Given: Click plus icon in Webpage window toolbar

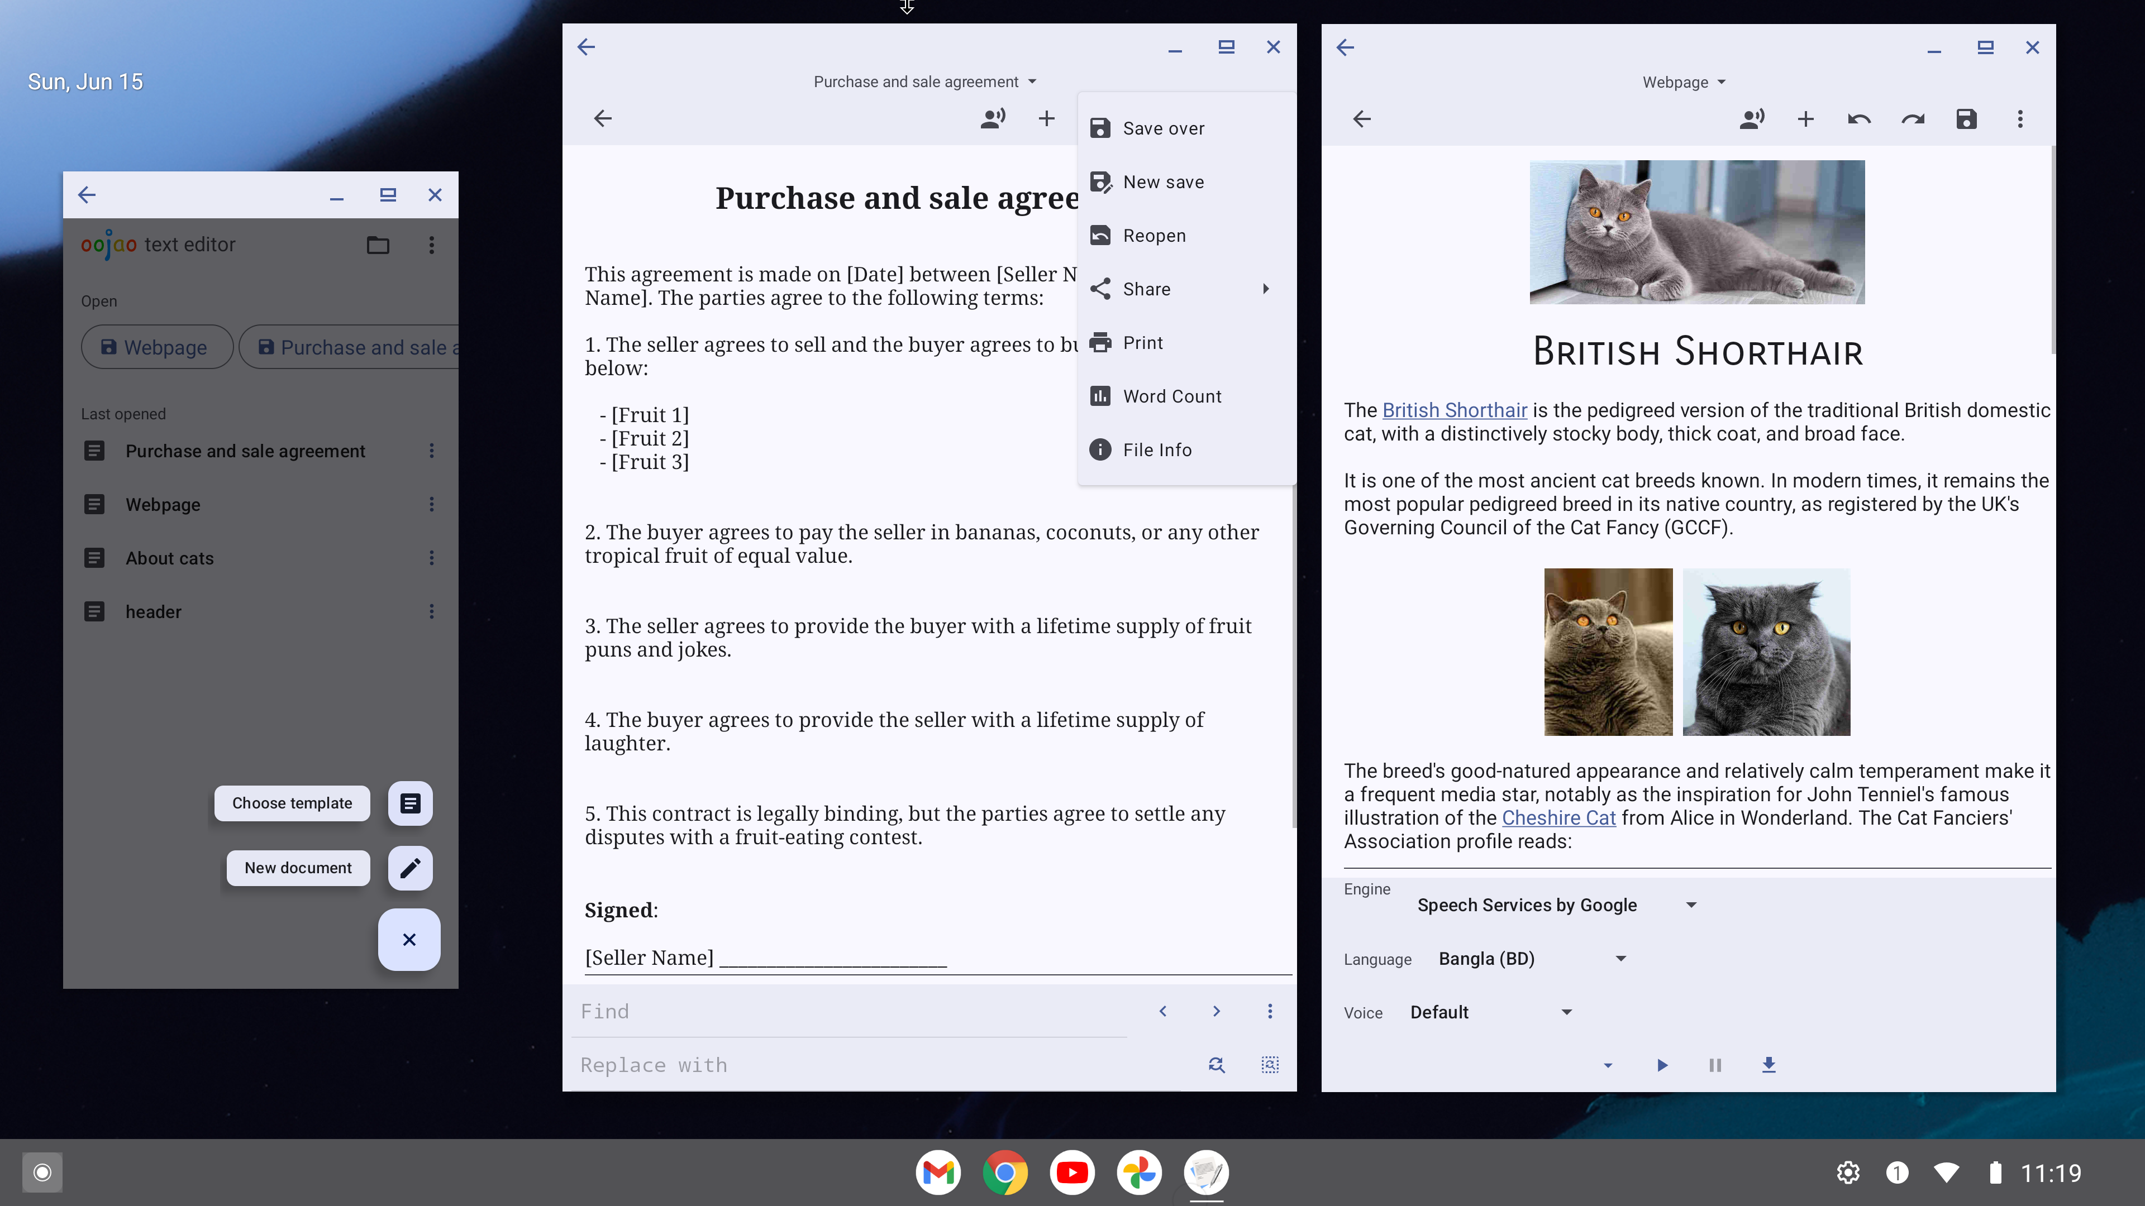Looking at the screenshot, I should pyautogui.click(x=1805, y=119).
